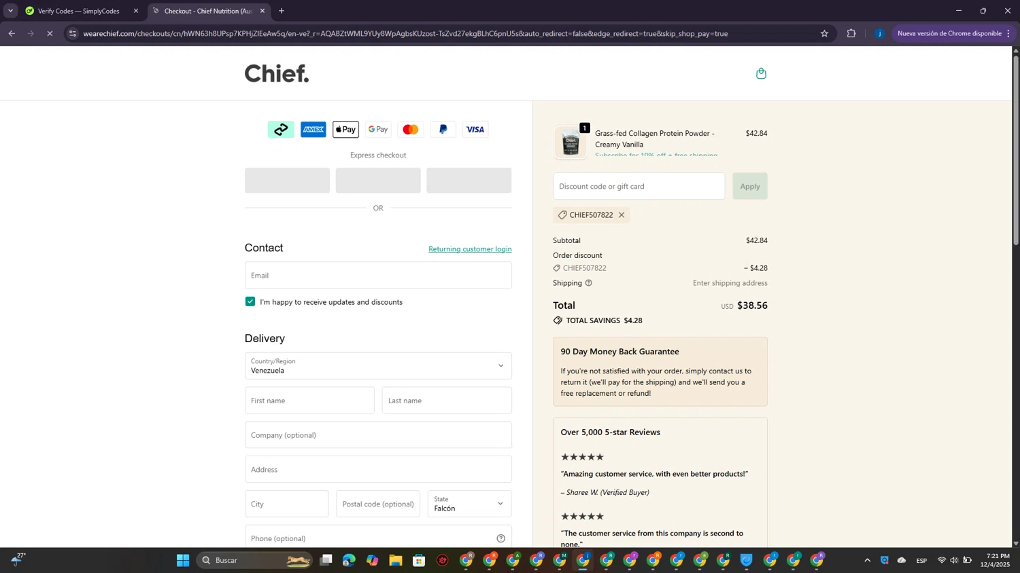1020x573 pixels.
Task: Show hidden system tray icons
Action: pyautogui.click(x=867, y=560)
